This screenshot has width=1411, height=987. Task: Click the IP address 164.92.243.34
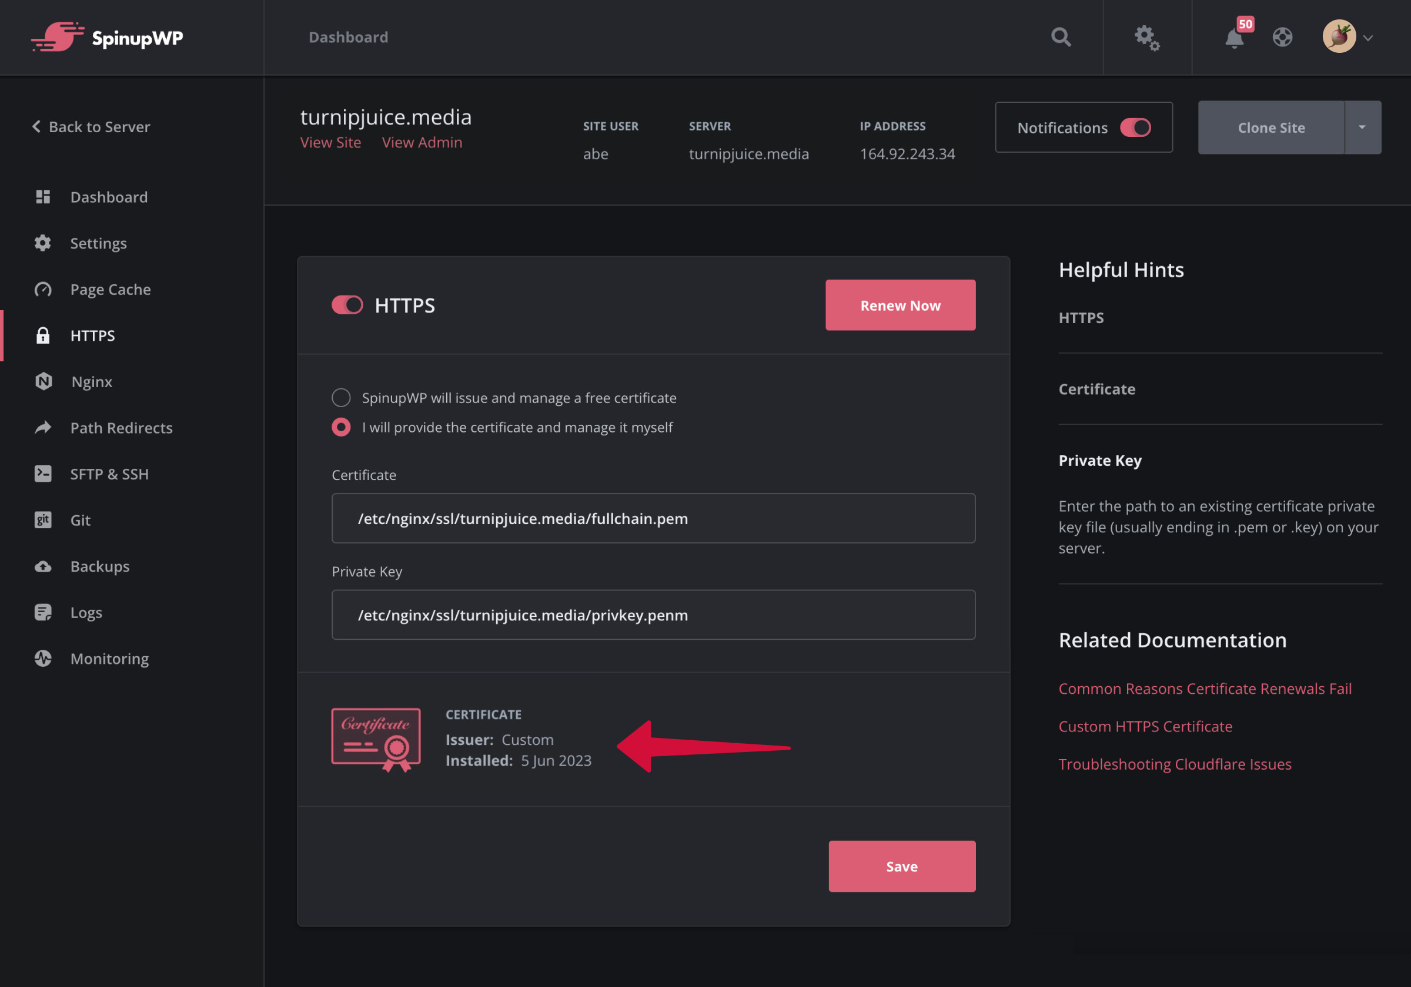[907, 153]
